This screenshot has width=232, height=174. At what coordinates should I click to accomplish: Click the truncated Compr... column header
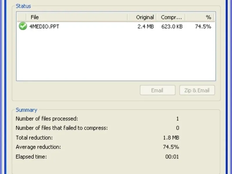171,17
